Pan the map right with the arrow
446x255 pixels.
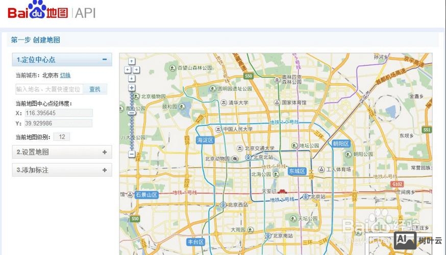click(136, 70)
